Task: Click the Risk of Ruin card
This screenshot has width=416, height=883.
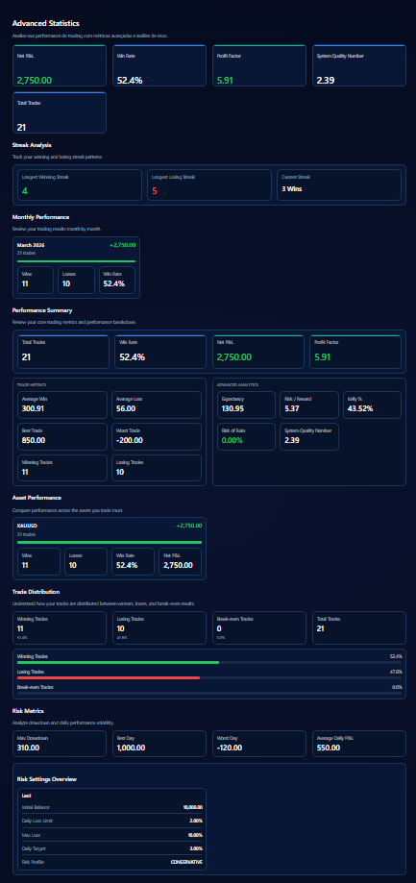Action: coord(247,436)
